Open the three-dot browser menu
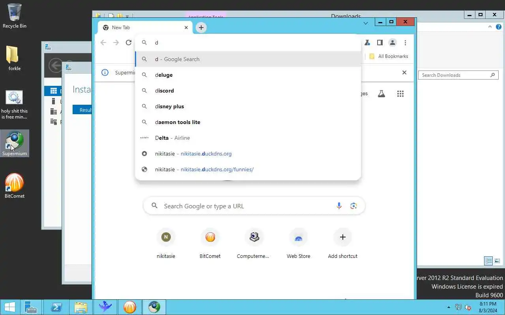This screenshot has height=315, width=505. [405, 43]
